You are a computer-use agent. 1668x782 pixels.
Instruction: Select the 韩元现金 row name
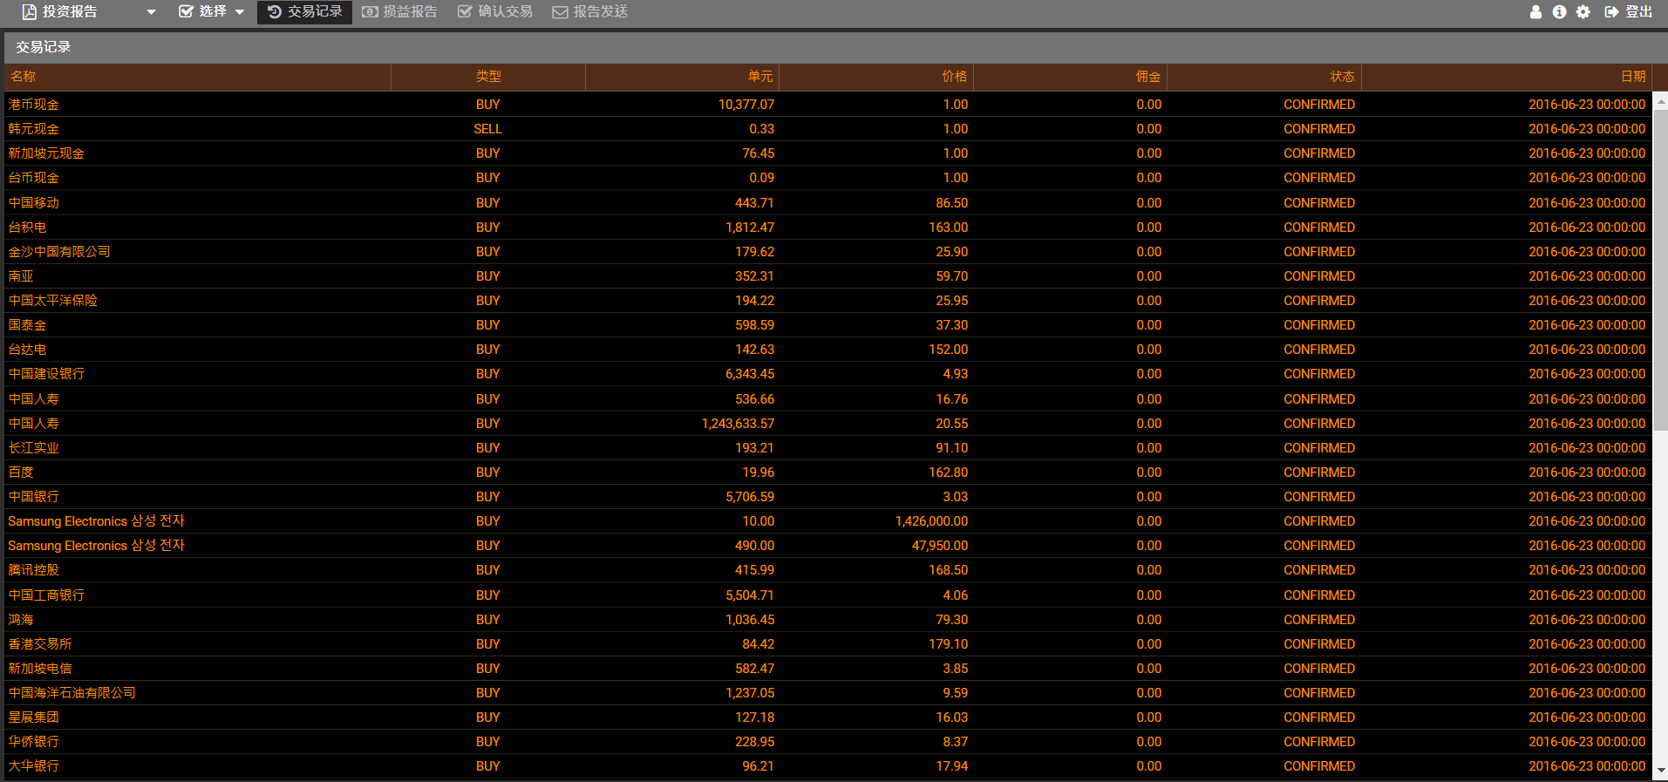pos(34,129)
